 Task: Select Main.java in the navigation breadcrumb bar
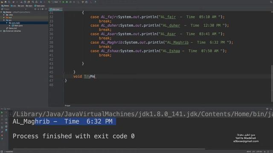point(39,6)
